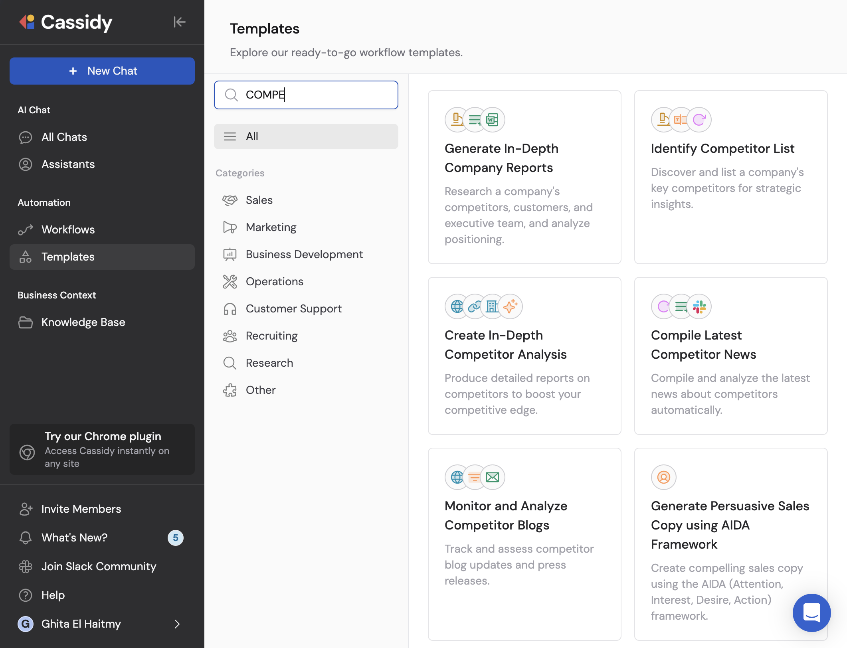This screenshot has width=847, height=648.
Task: Click the user avatar G
Action: click(x=26, y=624)
